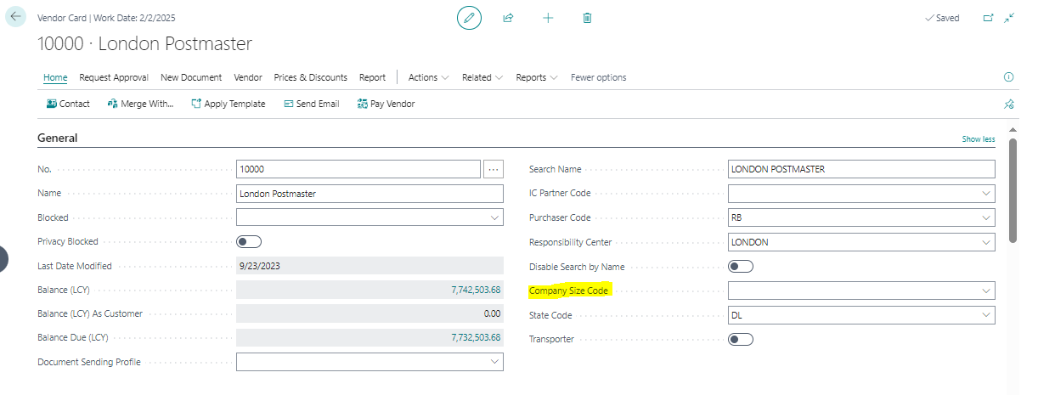Click the share icon

coord(508,18)
